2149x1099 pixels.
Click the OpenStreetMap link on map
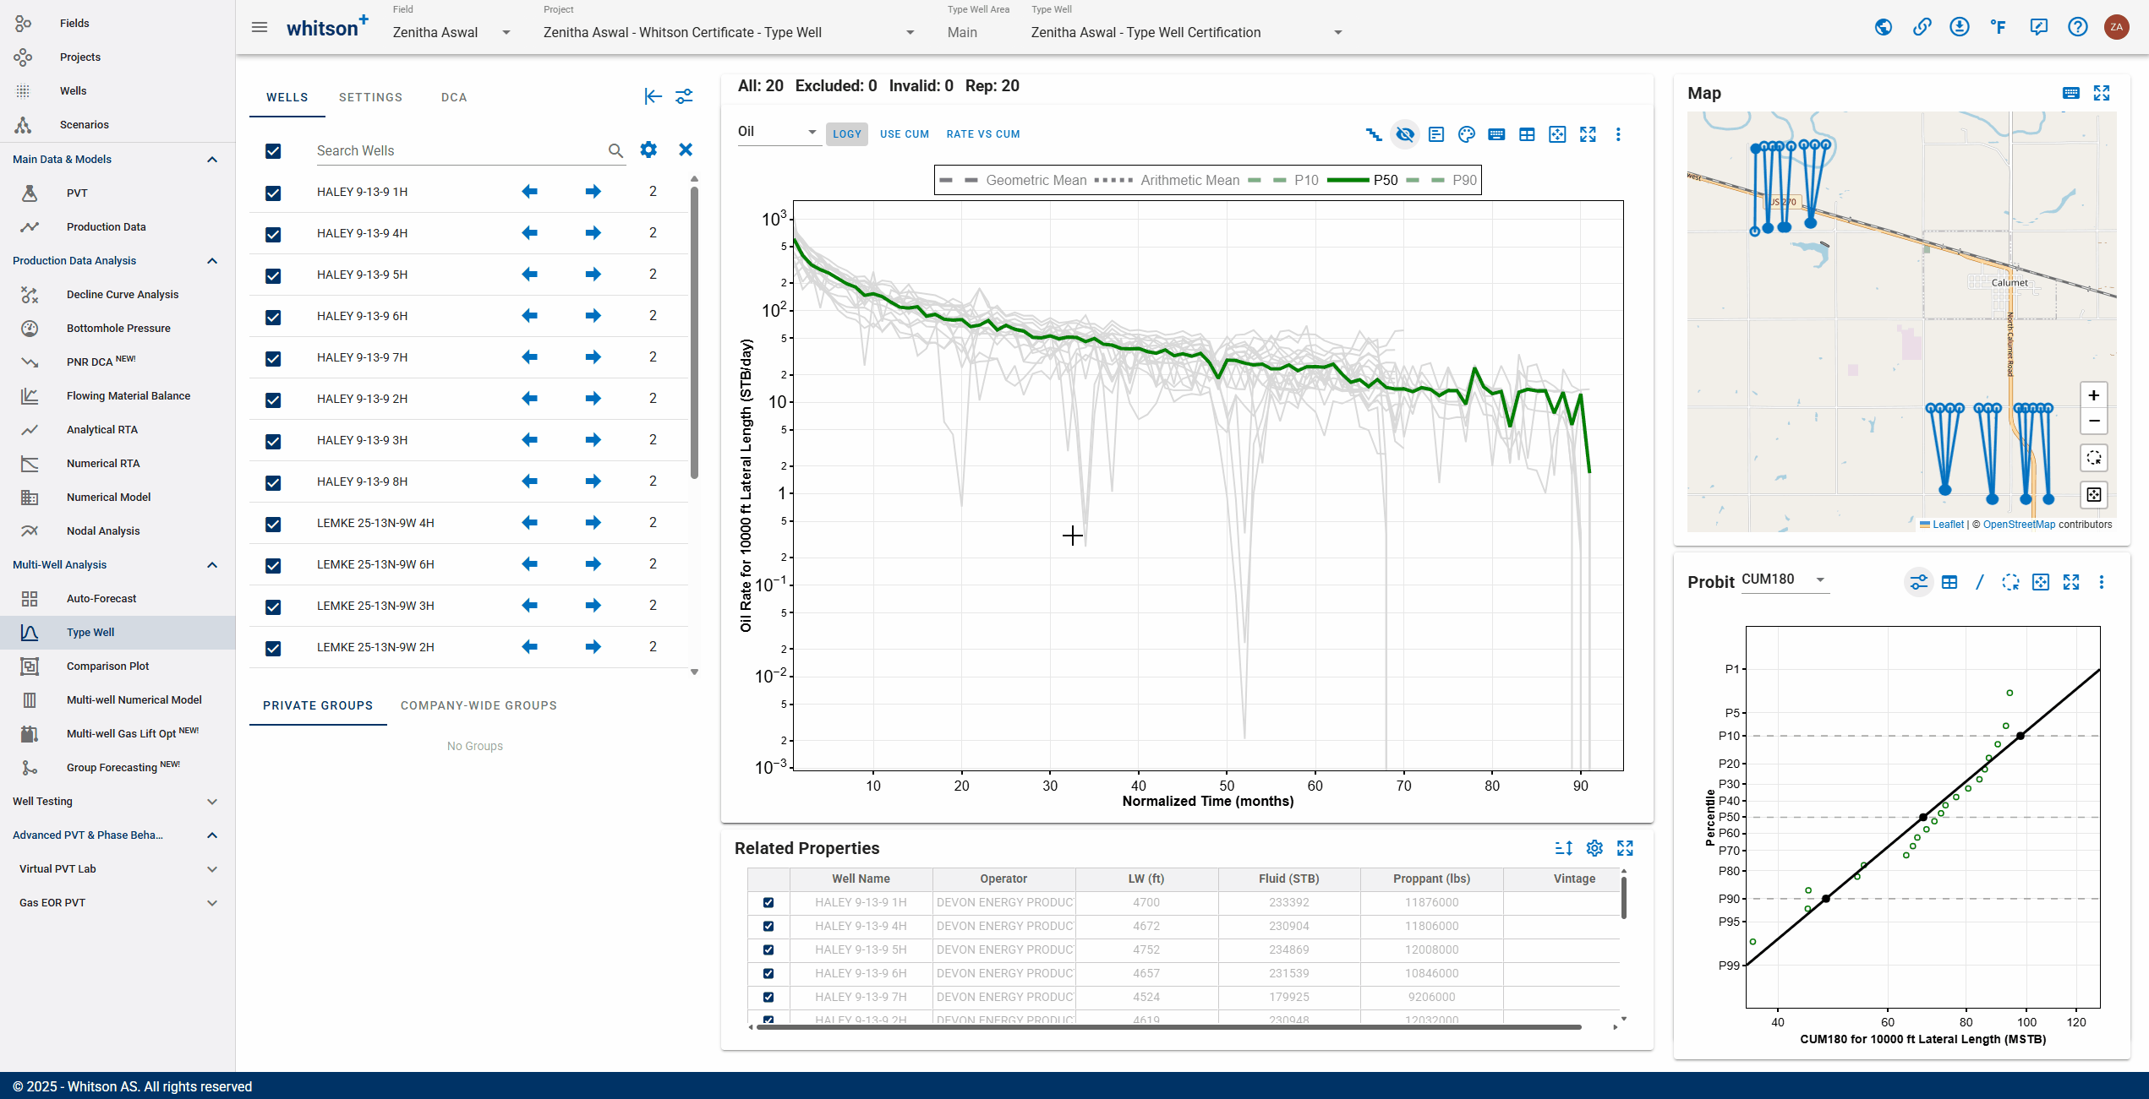tap(2019, 525)
